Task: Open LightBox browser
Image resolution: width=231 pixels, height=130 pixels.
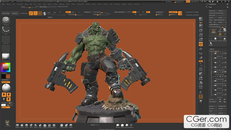Action: 15,13
